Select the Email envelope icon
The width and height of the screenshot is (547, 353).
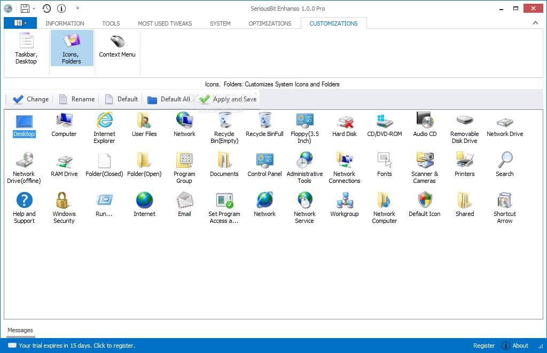click(x=184, y=205)
